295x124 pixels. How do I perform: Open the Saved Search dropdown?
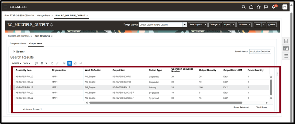point(260,52)
